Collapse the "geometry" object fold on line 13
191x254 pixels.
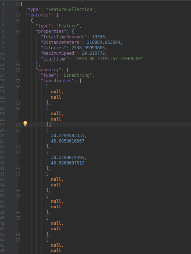coord(18,70)
